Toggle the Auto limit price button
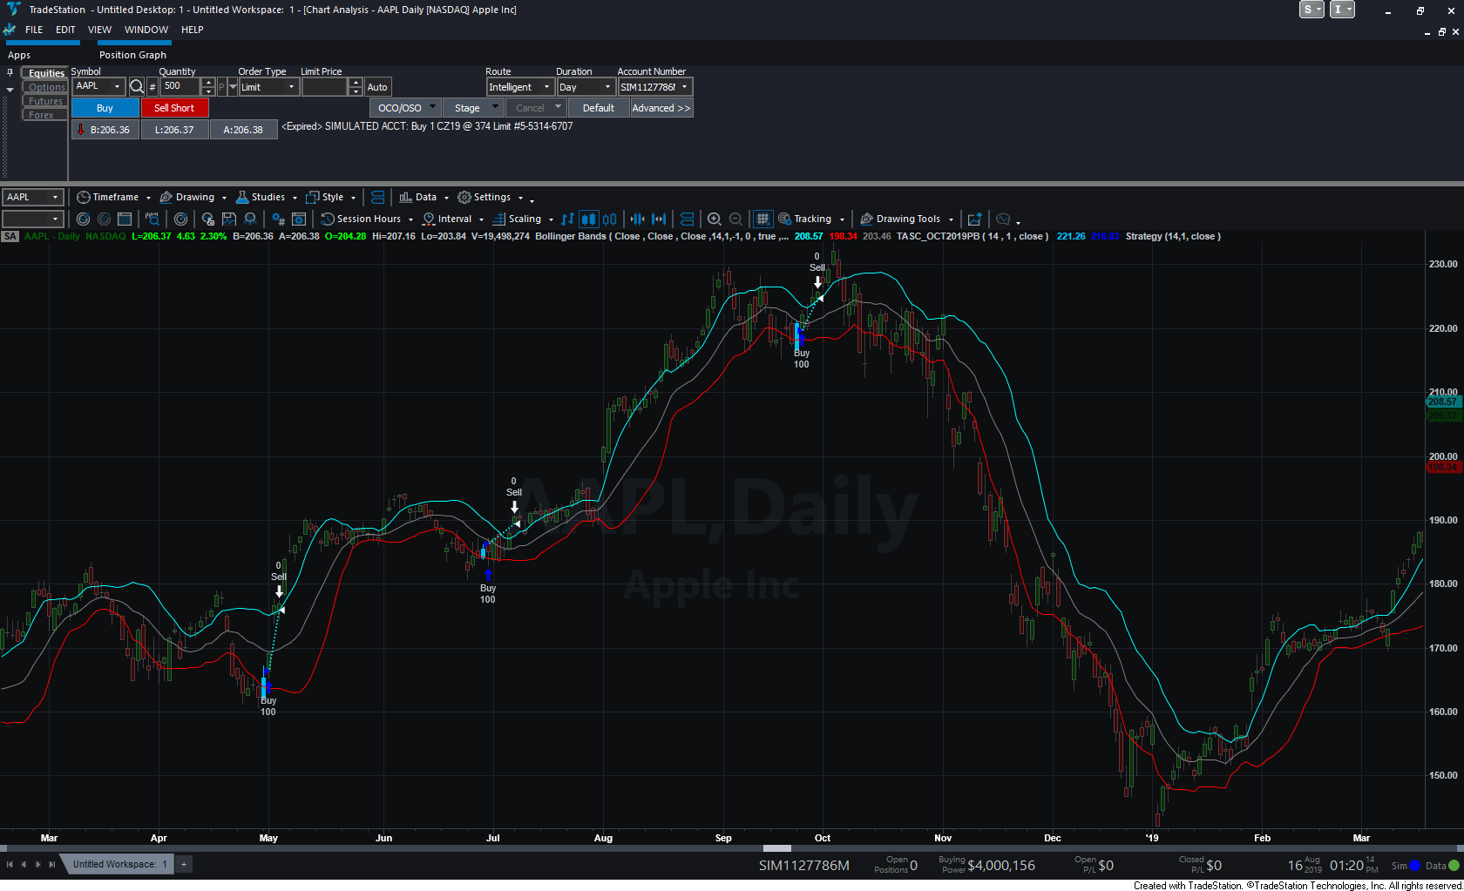1464x891 pixels. pyautogui.click(x=377, y=87)
